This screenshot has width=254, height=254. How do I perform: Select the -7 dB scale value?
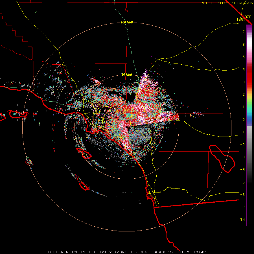(242, 207)
